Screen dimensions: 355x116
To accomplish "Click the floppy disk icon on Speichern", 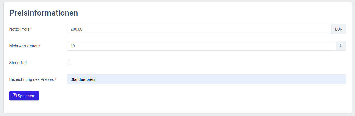I will pos(15,96).
